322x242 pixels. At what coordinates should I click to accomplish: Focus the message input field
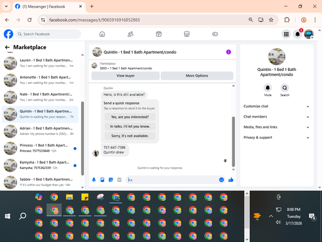pyautogui.click(x=172, y=180)
